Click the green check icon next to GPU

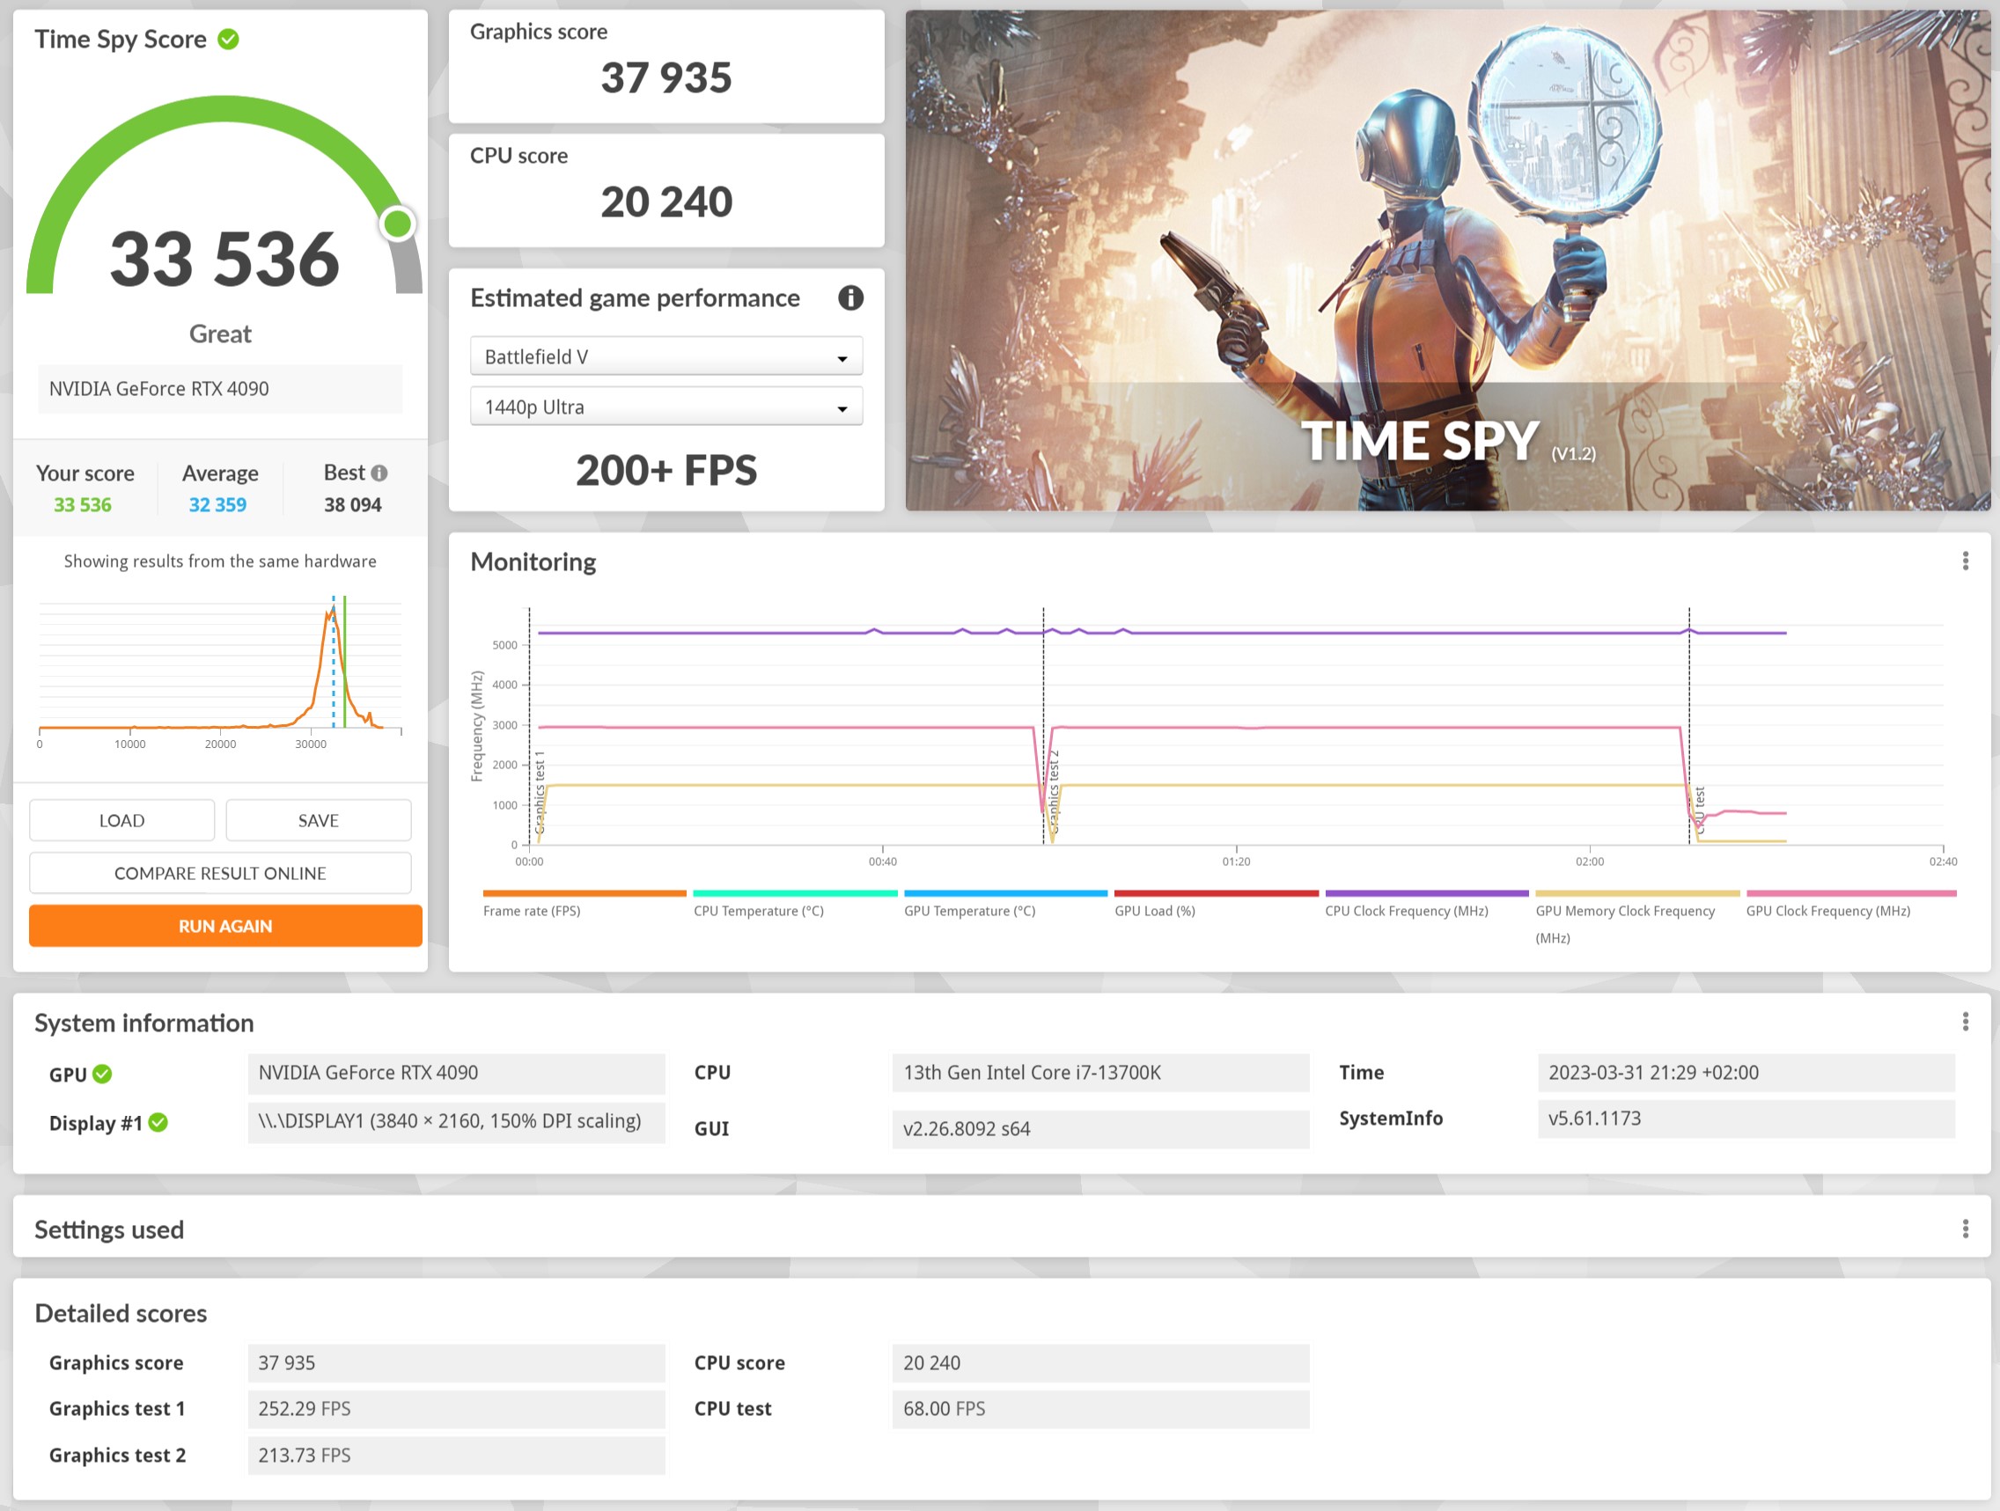click(x=103, y=1074)
